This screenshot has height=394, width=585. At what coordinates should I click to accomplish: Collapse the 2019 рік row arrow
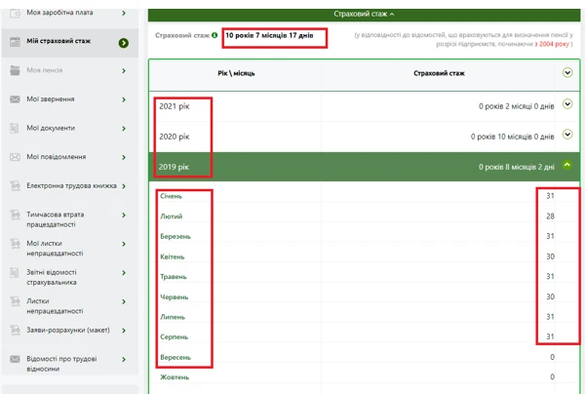point(567,166)
